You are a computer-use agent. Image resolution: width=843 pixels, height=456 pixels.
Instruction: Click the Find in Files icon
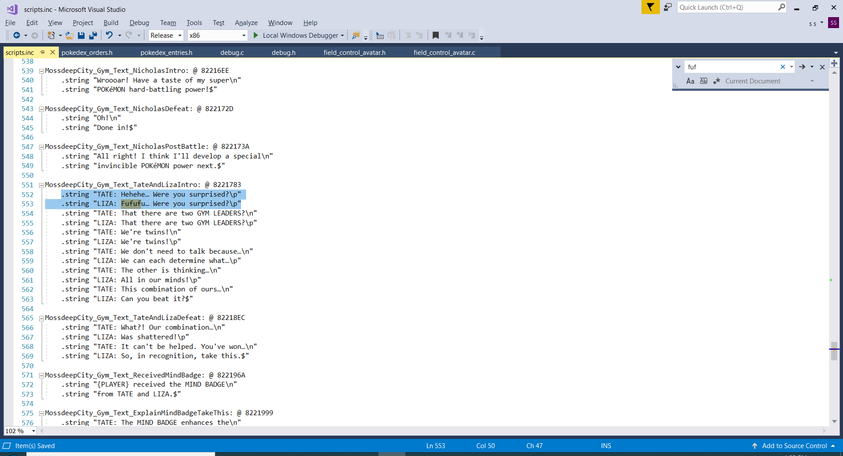click(356, 36)
